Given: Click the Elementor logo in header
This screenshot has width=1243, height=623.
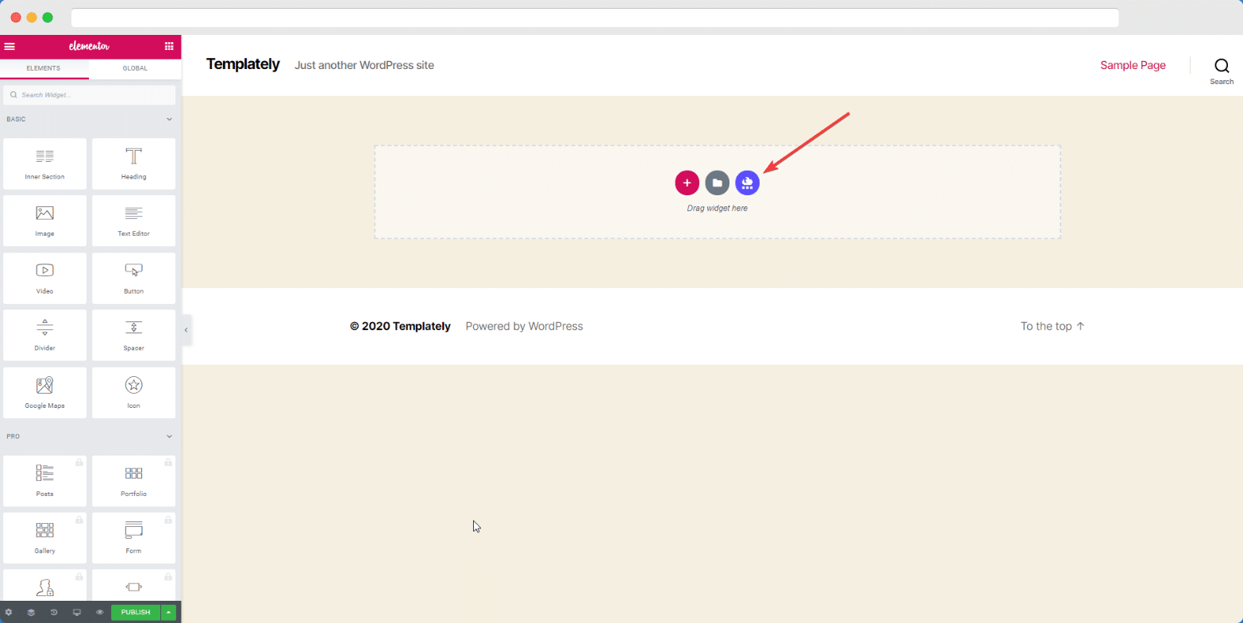Looking at the screenshot, I should (89, 46).
